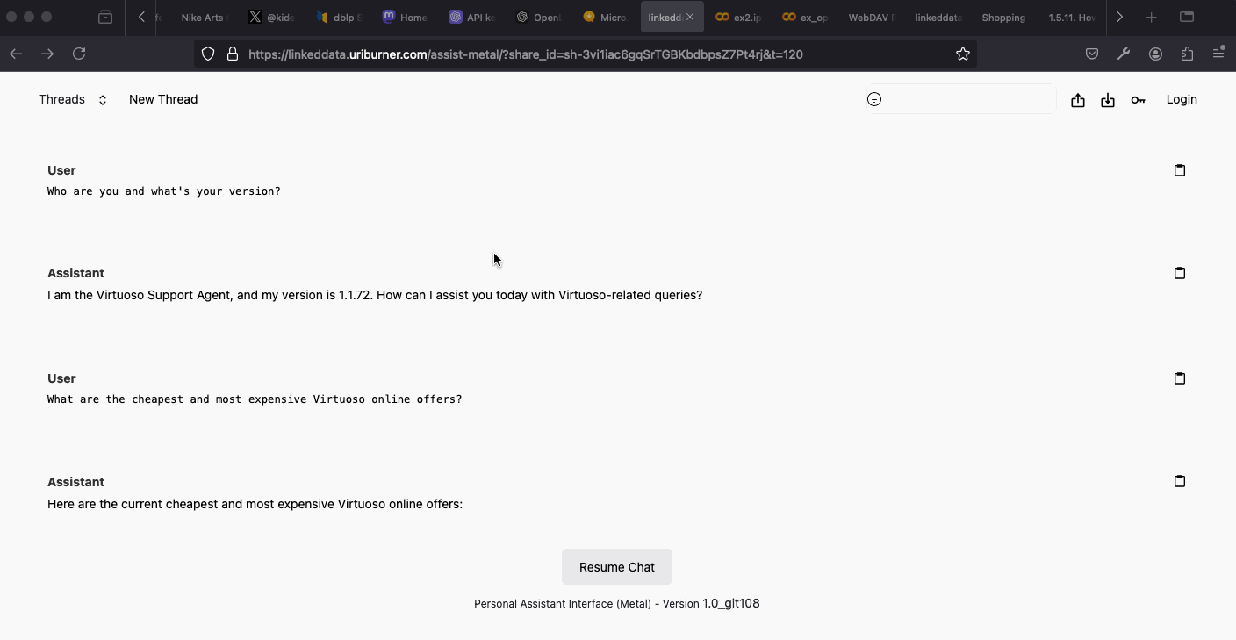Click the list all tabs icon
This screenshot has width=1236, height=640.
tap(1187, 18)
